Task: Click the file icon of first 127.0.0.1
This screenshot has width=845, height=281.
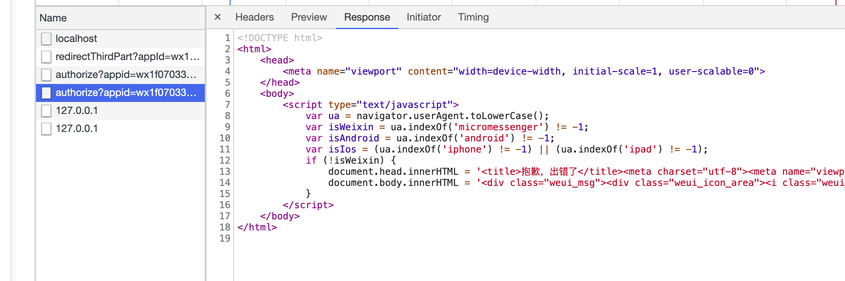Action: point(46,111)
